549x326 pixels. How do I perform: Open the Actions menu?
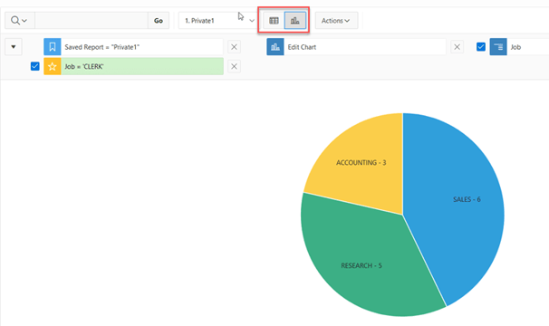[336, 21]
